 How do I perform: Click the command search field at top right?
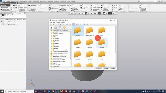pos(149,1)
